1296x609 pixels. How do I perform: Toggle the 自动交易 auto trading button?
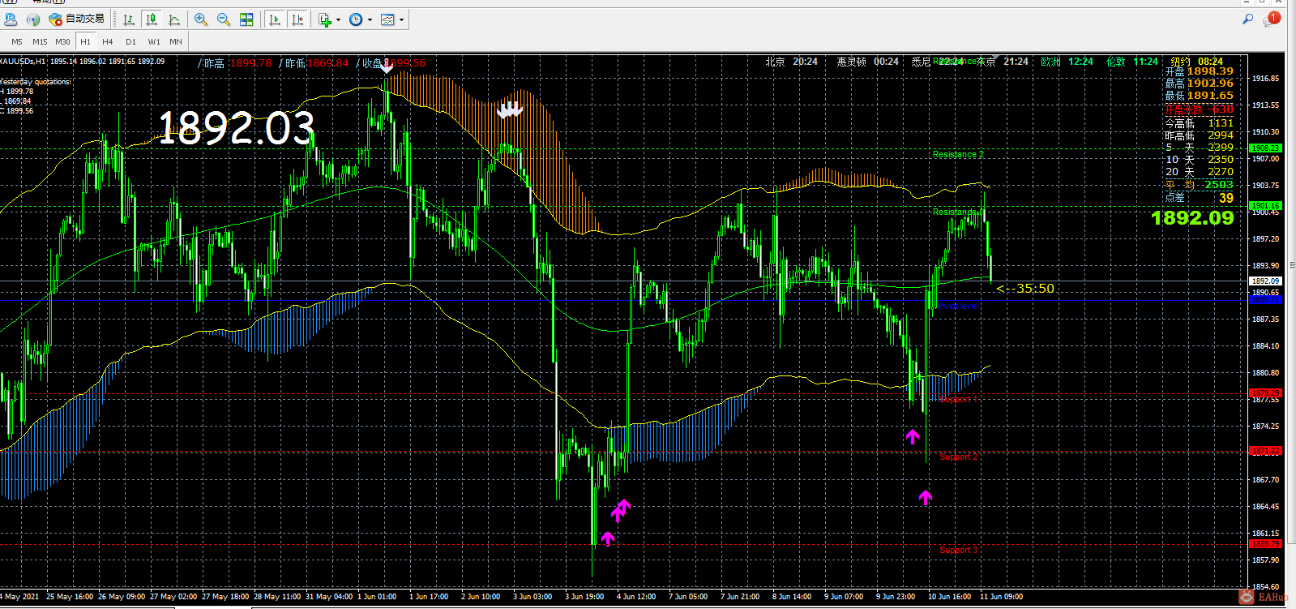(x=77, y=19)
